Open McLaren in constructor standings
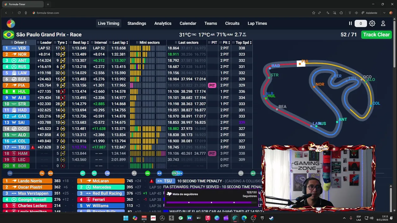Image resolution: width=397 pixels, height=223 pixels. point(100,181)
